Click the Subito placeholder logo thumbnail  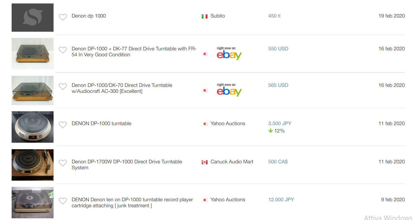coord(33,18)
